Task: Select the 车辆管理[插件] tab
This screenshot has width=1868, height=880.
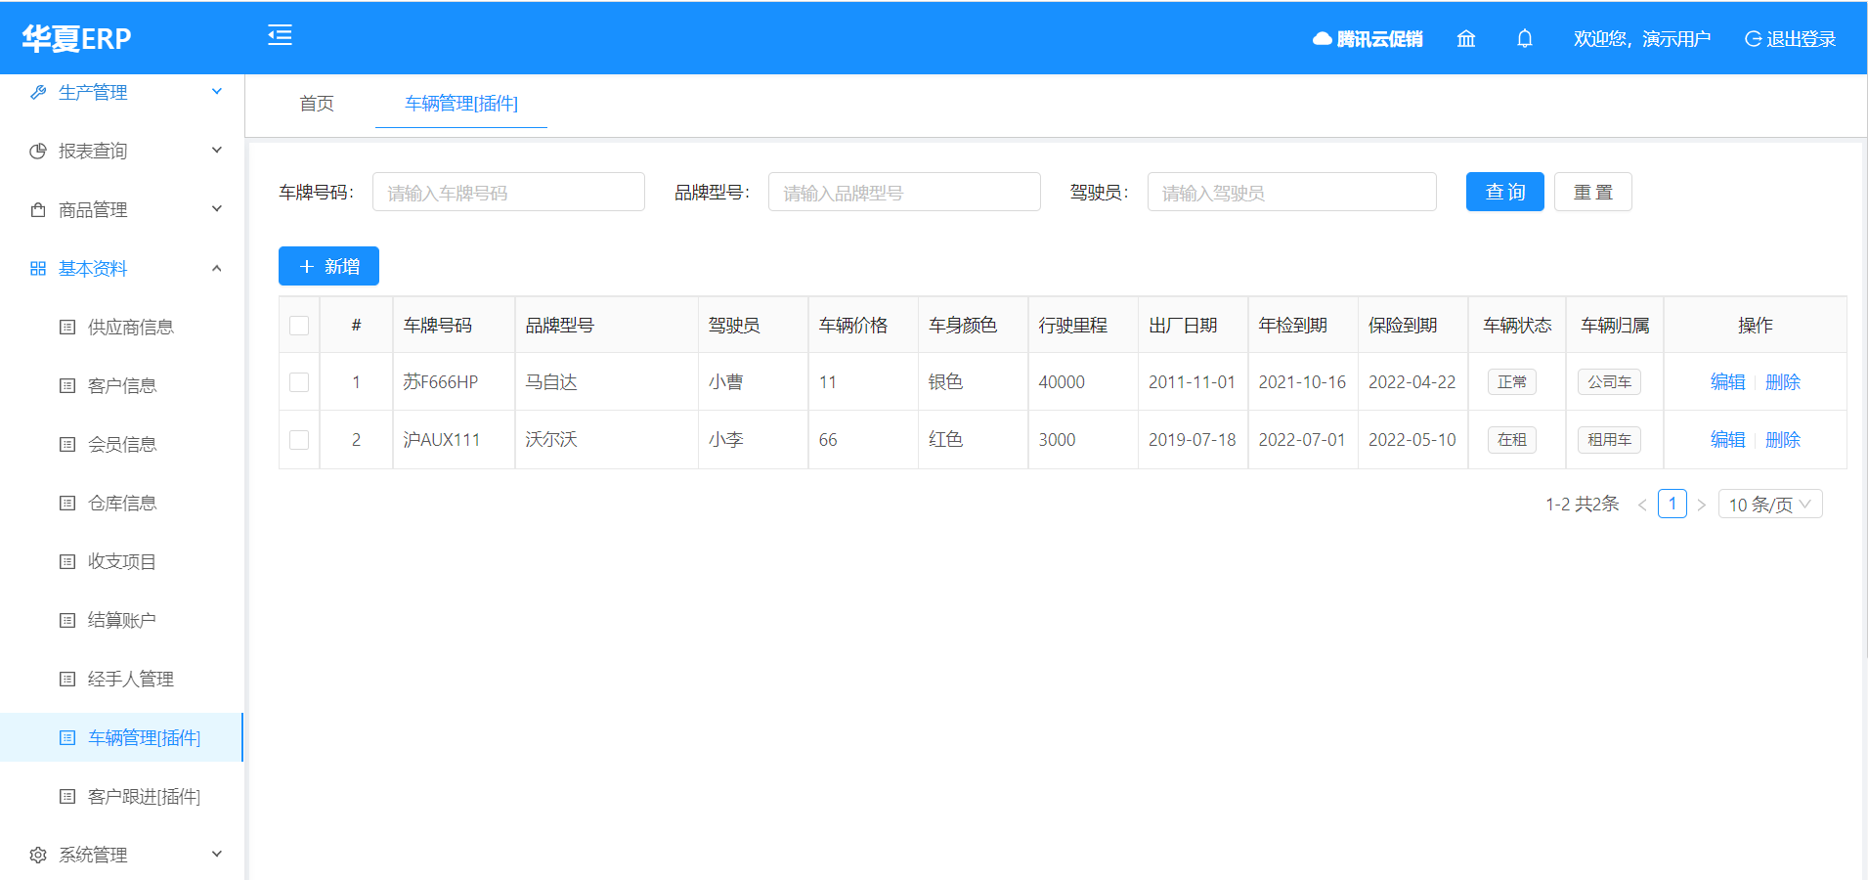Action: 461,104
